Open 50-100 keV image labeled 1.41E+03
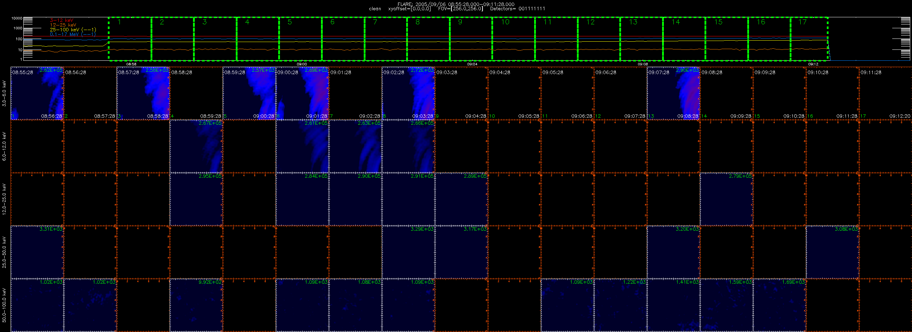This screenshot has height=332, width=912. pyautogui.click(x=673, y=305)
